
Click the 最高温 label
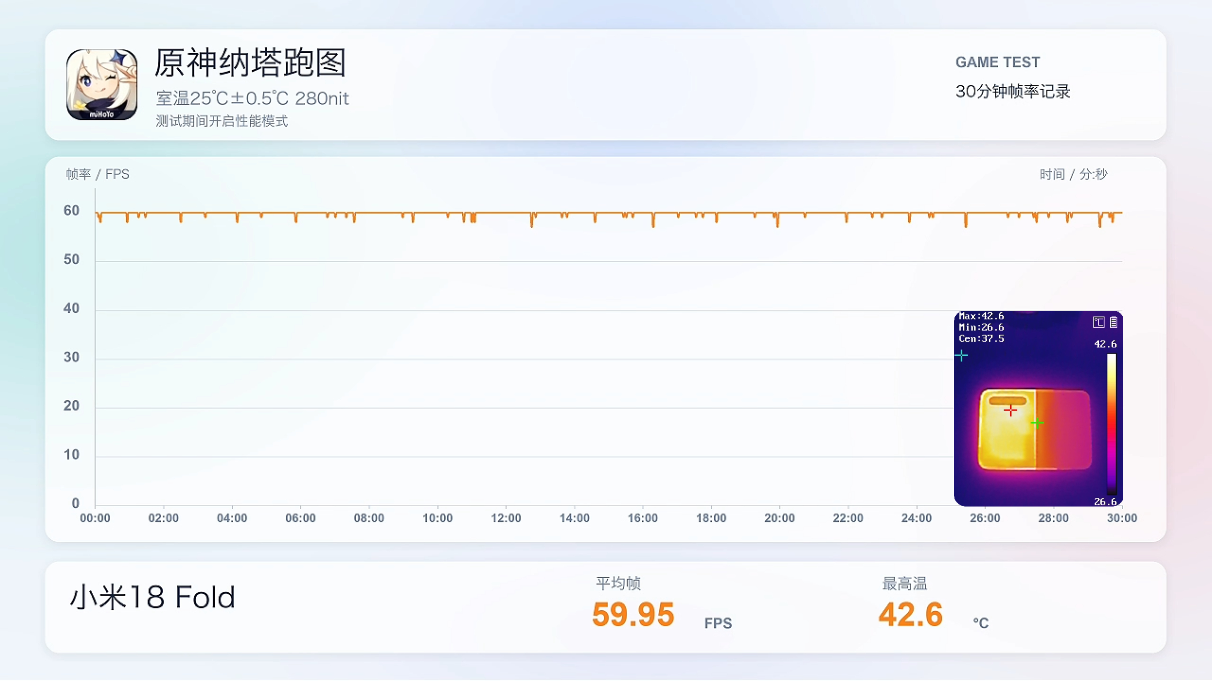tap(904, 583)
